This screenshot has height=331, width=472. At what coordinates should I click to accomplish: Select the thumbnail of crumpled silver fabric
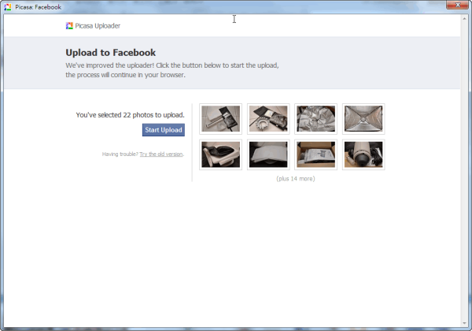pyautogui.click(x=315, y=119)
